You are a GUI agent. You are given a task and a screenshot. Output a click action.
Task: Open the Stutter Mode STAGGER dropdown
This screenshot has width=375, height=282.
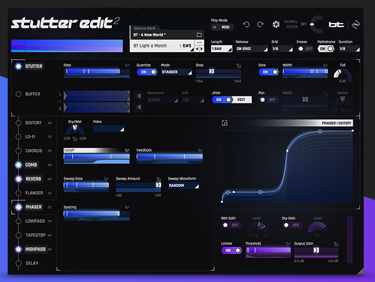[x=176, y=72]
